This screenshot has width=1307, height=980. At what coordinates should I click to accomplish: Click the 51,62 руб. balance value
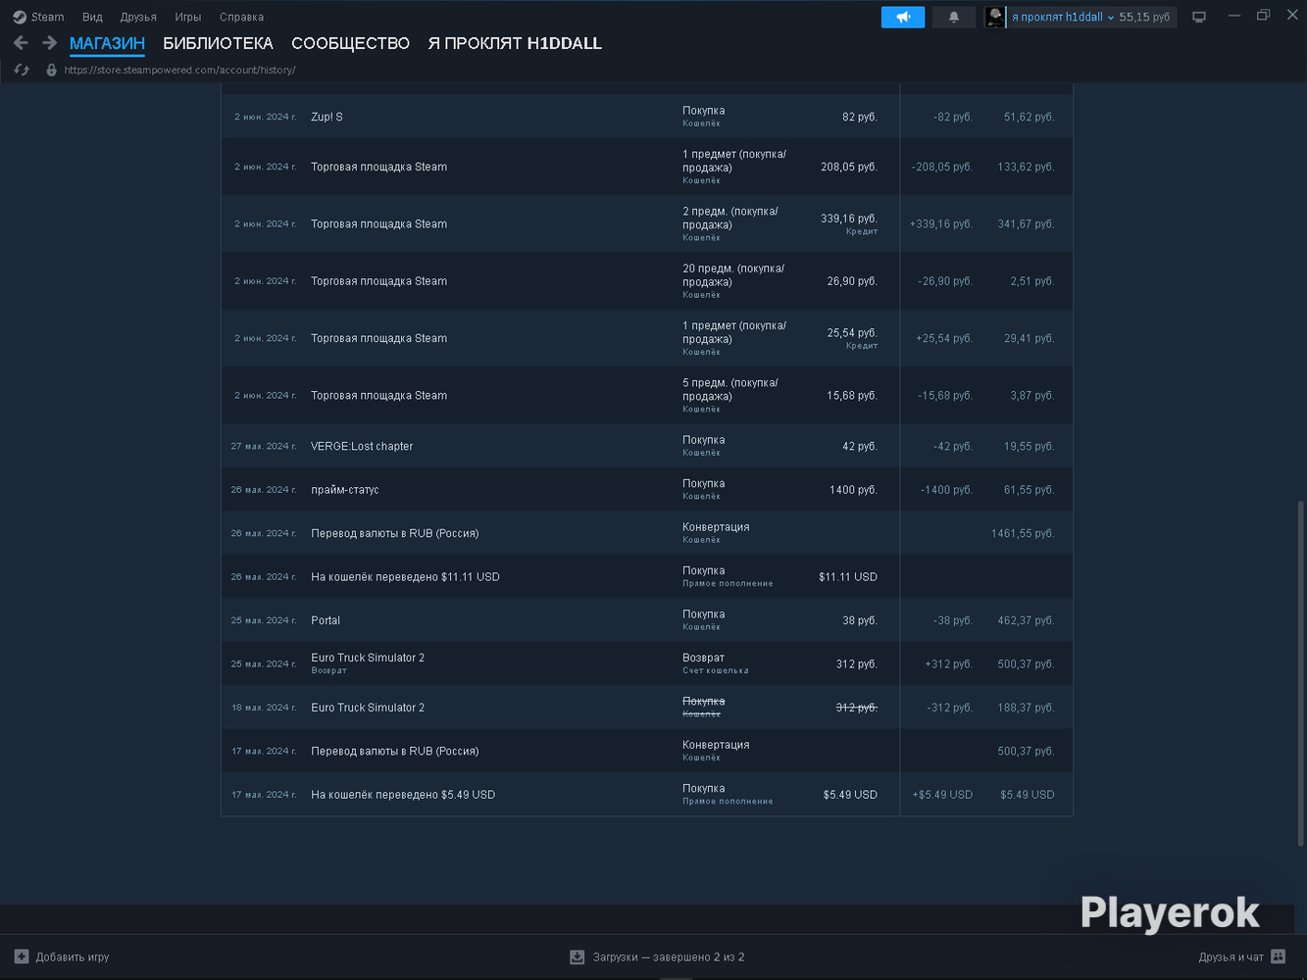point(1029,117)
